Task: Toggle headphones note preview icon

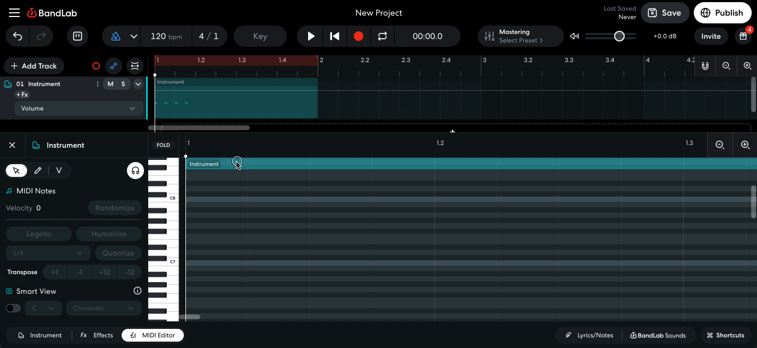Action: pos(135,171)
